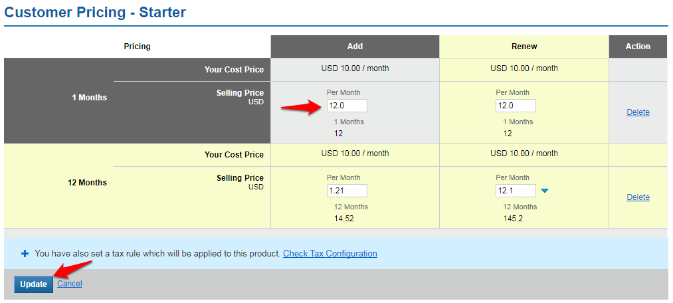Click the 145.2 total under 12 Months Renew
The image size is (673, 303).
pos(512,219)
